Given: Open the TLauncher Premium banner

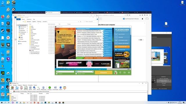Looking at the screenshot, I should [122, 55].
